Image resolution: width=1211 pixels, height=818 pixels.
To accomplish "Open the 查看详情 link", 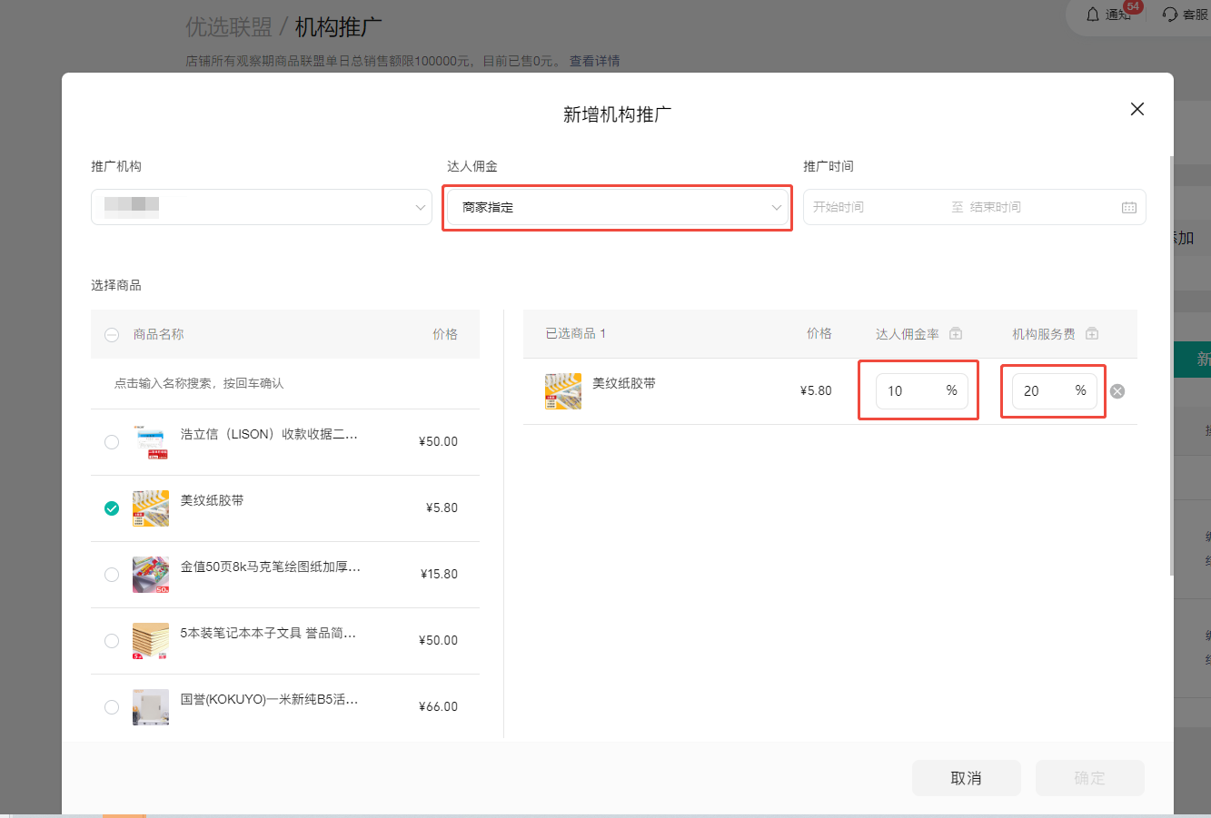I will coord(594,61).
